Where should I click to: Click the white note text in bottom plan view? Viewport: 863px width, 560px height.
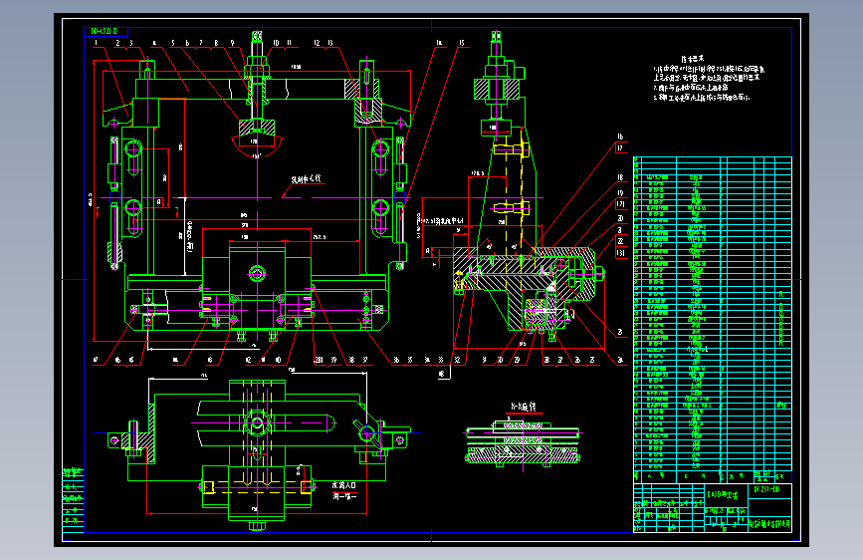pos(344,491)
